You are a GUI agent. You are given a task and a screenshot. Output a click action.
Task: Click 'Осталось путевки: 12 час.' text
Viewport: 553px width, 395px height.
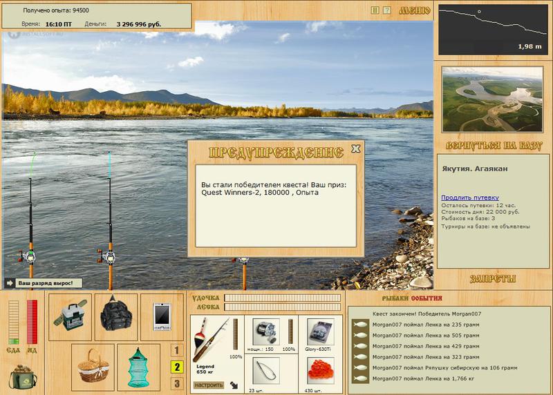pyautogui.click(x=478, y=205)
